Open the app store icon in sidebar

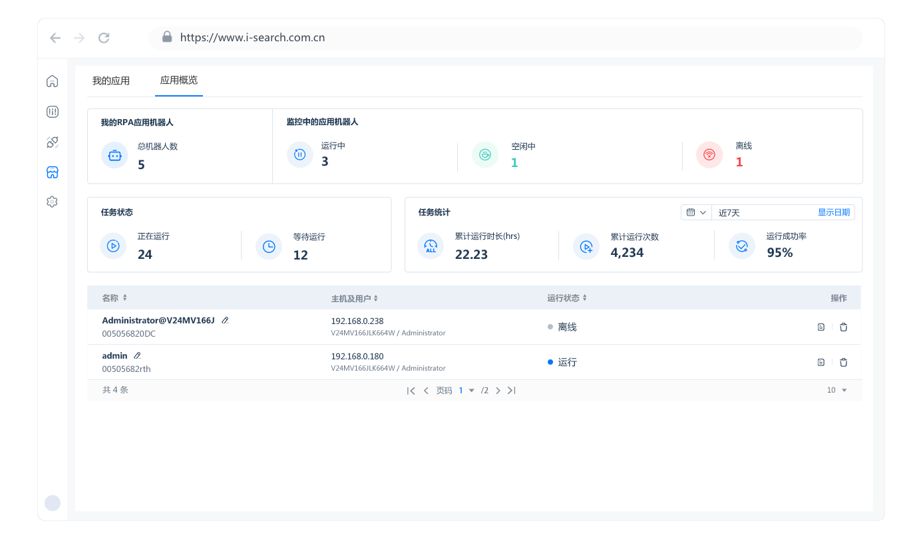tap(52, 172)
